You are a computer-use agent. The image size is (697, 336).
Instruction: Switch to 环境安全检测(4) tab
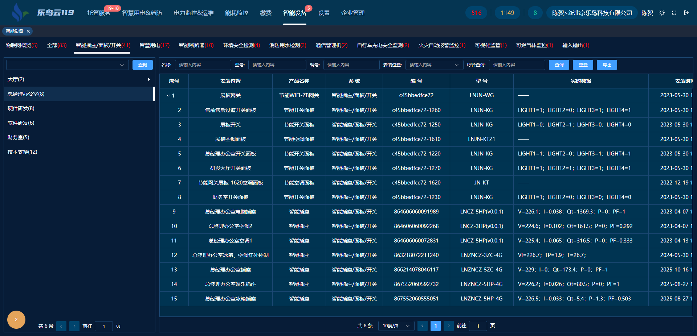241,45
